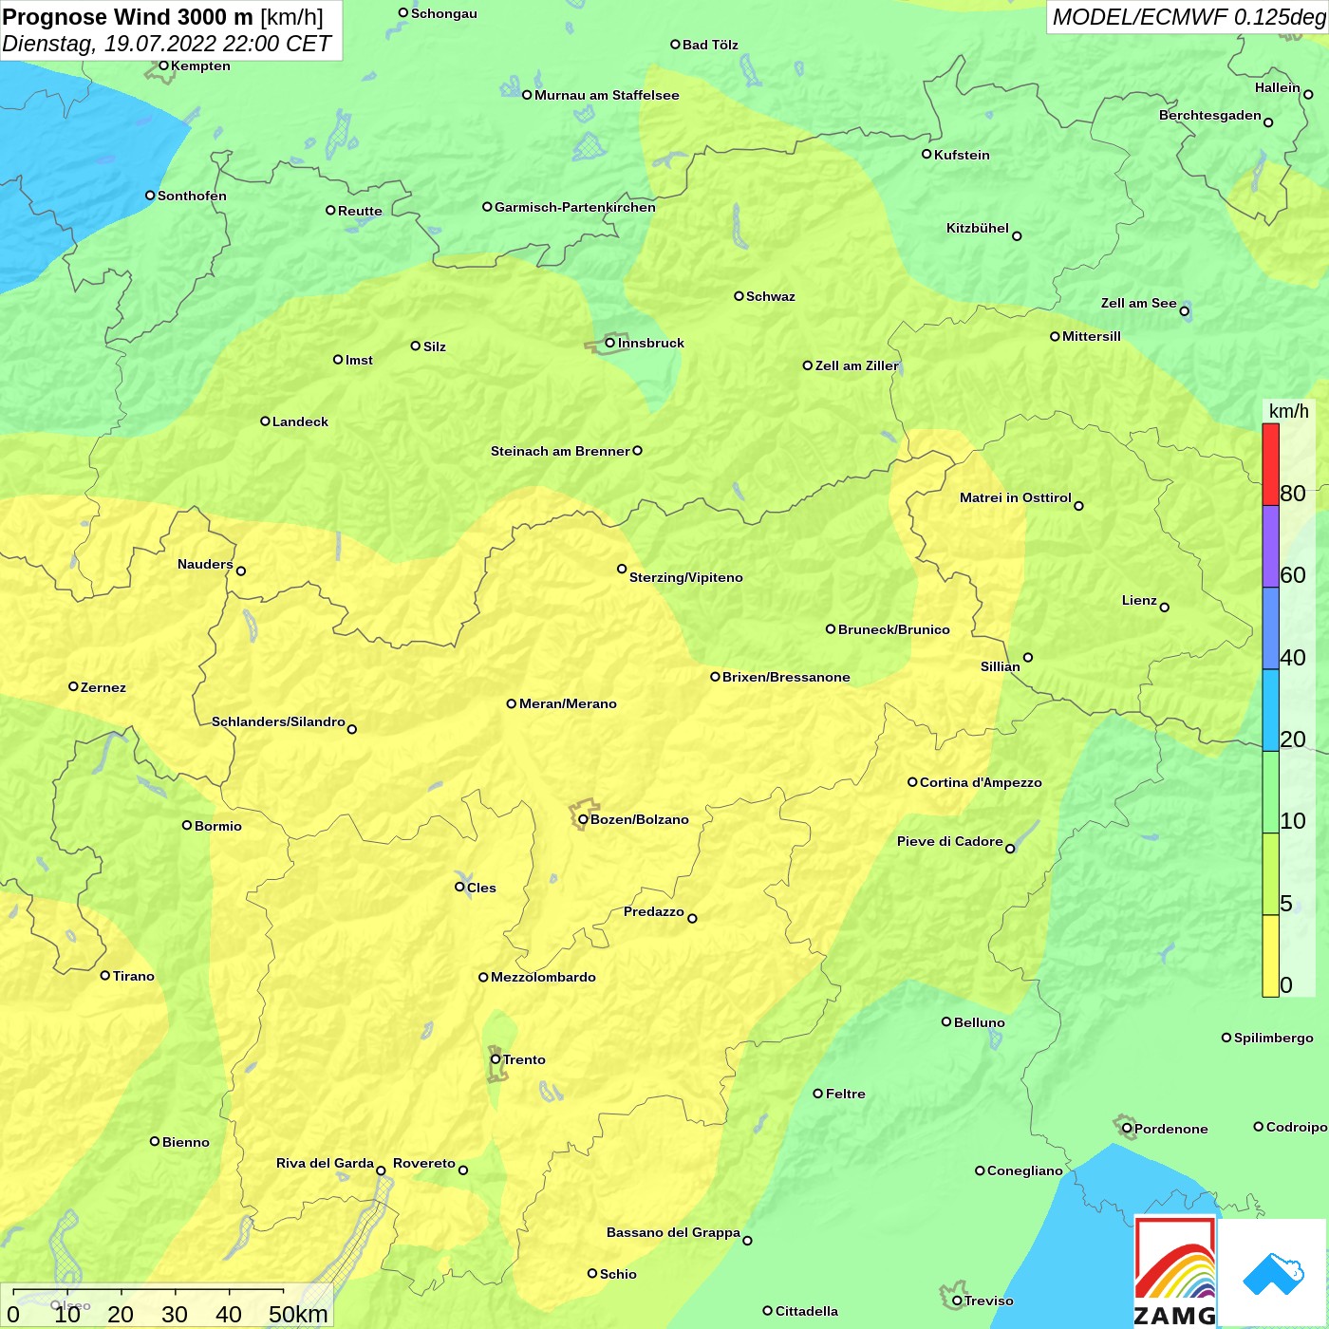
Task: Click the Kempten label
Action: click(200, 66)
